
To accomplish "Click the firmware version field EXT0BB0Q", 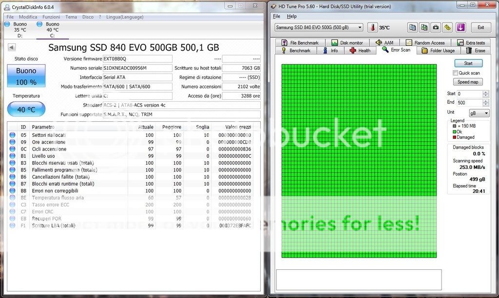I will click(x=137, y=59).
